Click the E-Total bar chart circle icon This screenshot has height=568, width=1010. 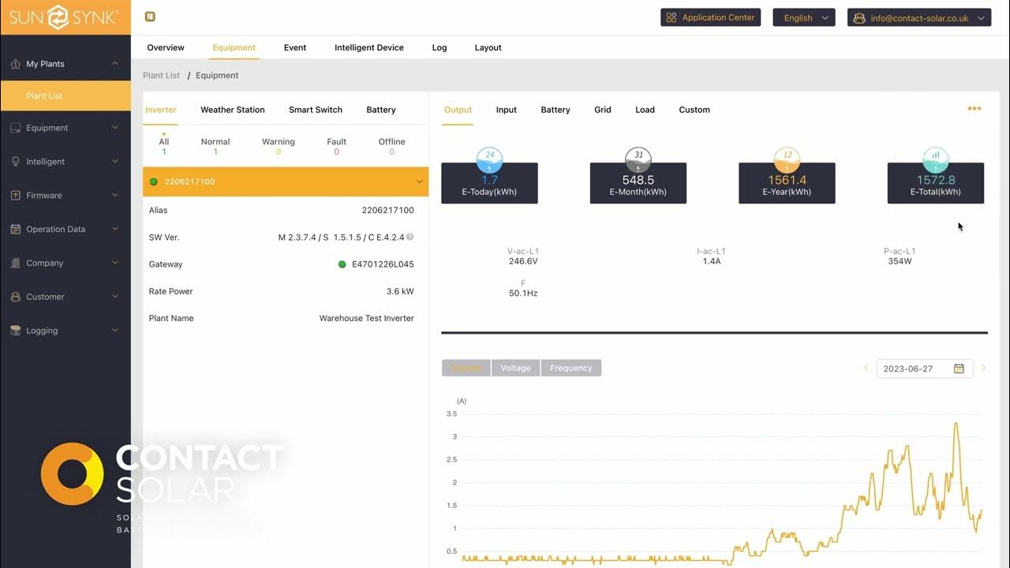[x=936, y=160]
